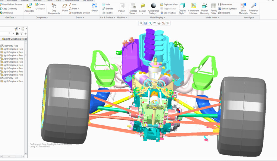Select the datum Axis tool
Image resolution: width=277 pixels, height=161 pixels.
[x=73, y=4]
